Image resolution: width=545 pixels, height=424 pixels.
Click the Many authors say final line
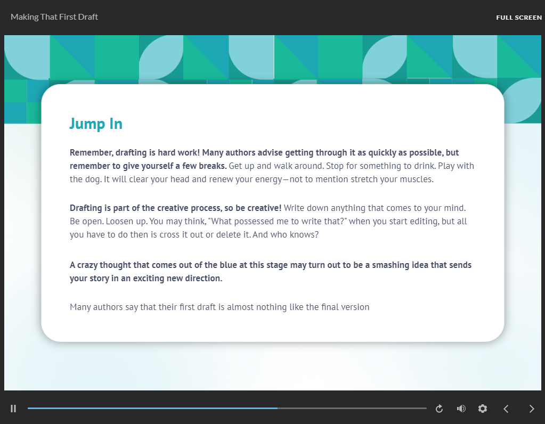219,307
